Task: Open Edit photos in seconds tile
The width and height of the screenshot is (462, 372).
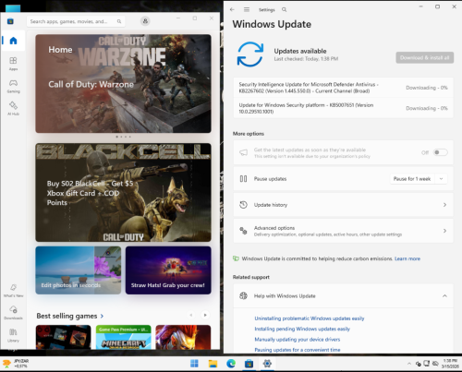Action: coord(79,270)
